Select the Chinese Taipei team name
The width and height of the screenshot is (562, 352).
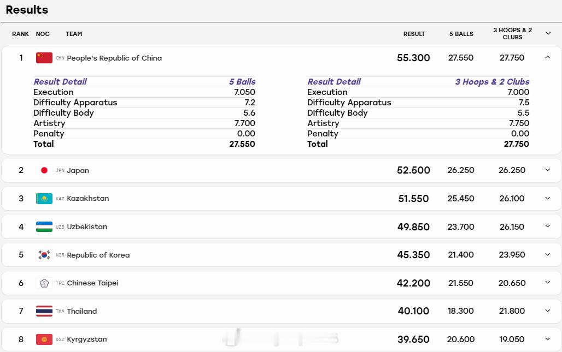pos(92,283)
